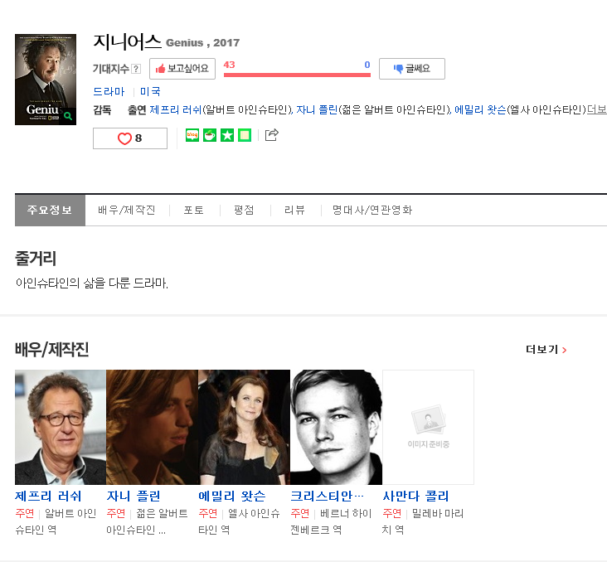Open the 제프리 러쉬 name link under his photo
The height and width of the screenshot is (562, 607).
click(49, 496)
